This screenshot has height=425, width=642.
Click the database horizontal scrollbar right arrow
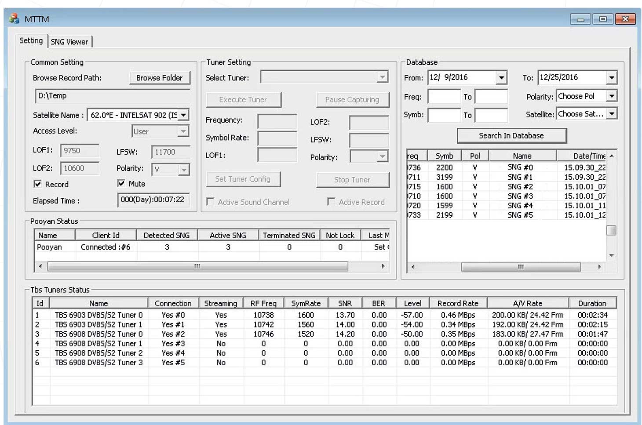click(600, 267)
